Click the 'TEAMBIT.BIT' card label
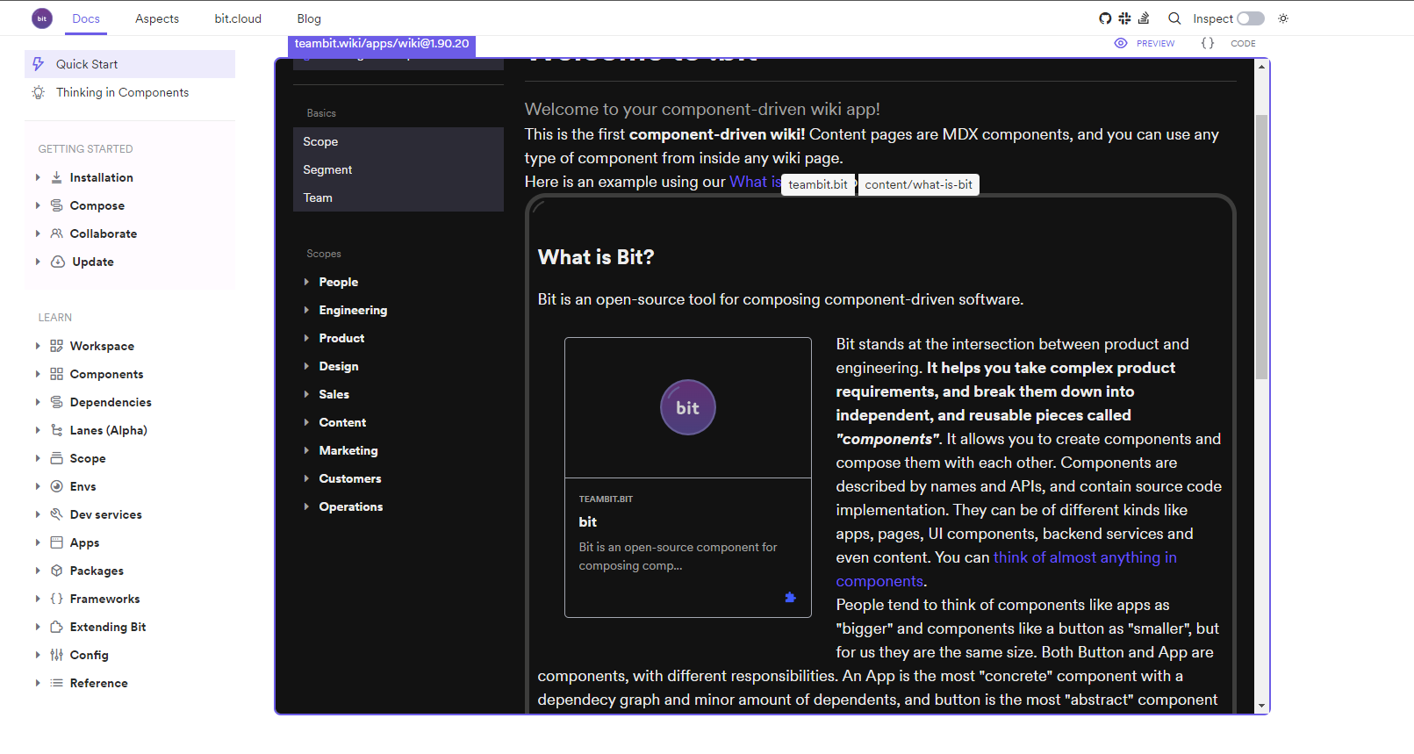 coord(606,499)
